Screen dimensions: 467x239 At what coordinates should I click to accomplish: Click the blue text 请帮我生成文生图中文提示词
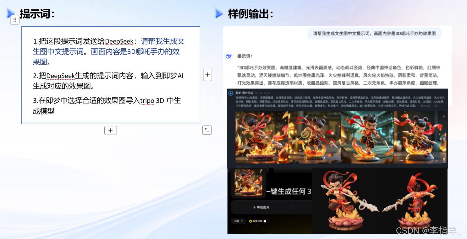[x=108, y=51]
